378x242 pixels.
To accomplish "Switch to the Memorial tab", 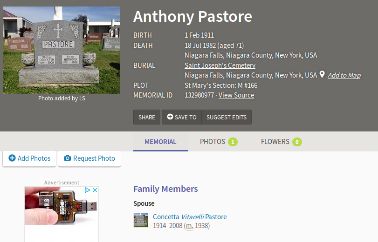I will 160,142.
